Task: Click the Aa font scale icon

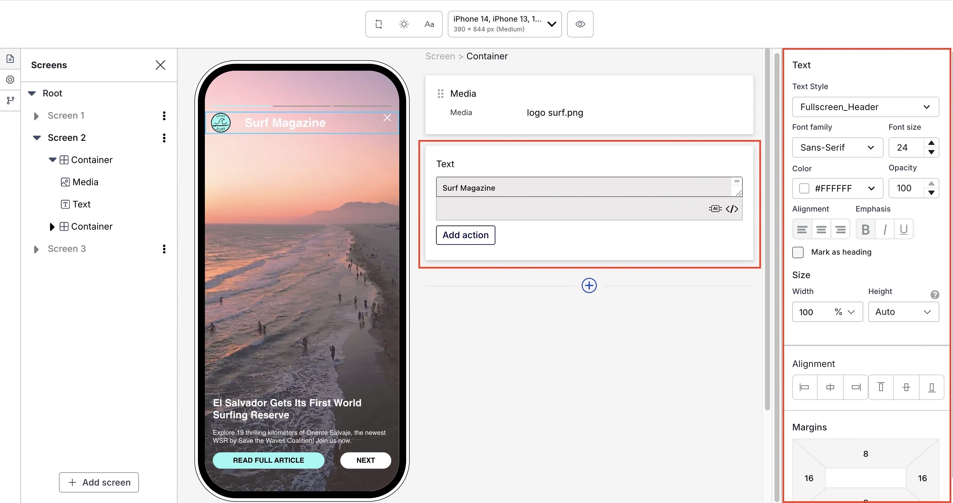Action: coord(429,24)
